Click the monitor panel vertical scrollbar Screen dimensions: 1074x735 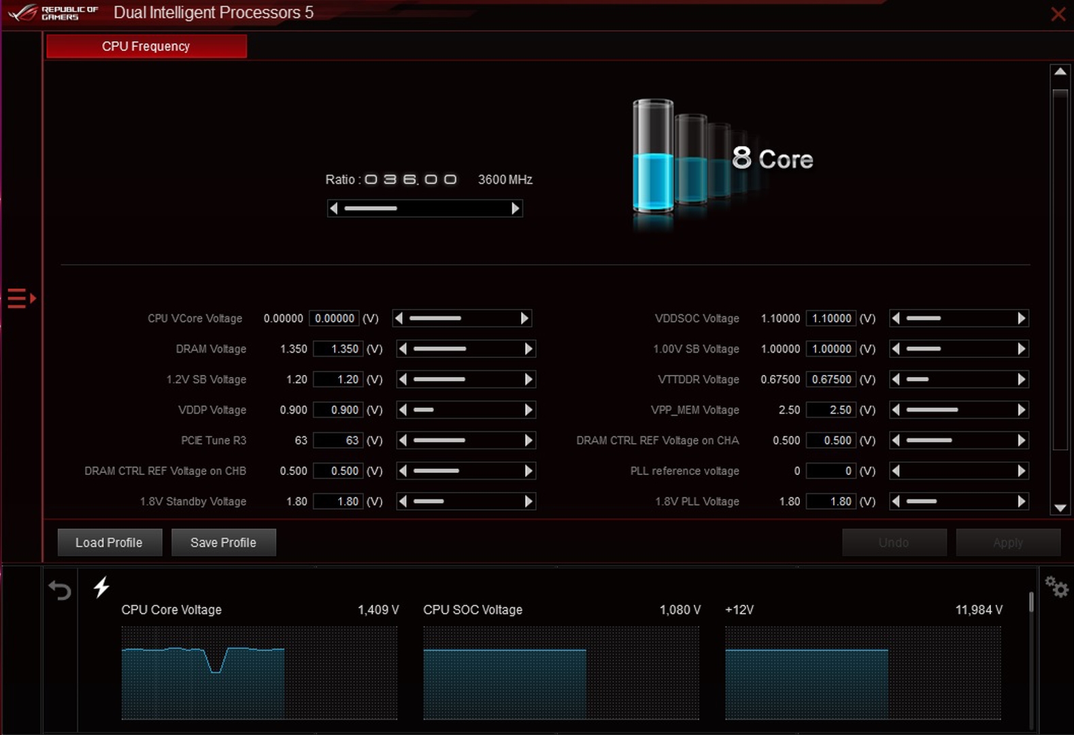point(1031,602)
